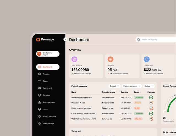Click Create new project button
176x136 pixels.
(x=48, y=54)
